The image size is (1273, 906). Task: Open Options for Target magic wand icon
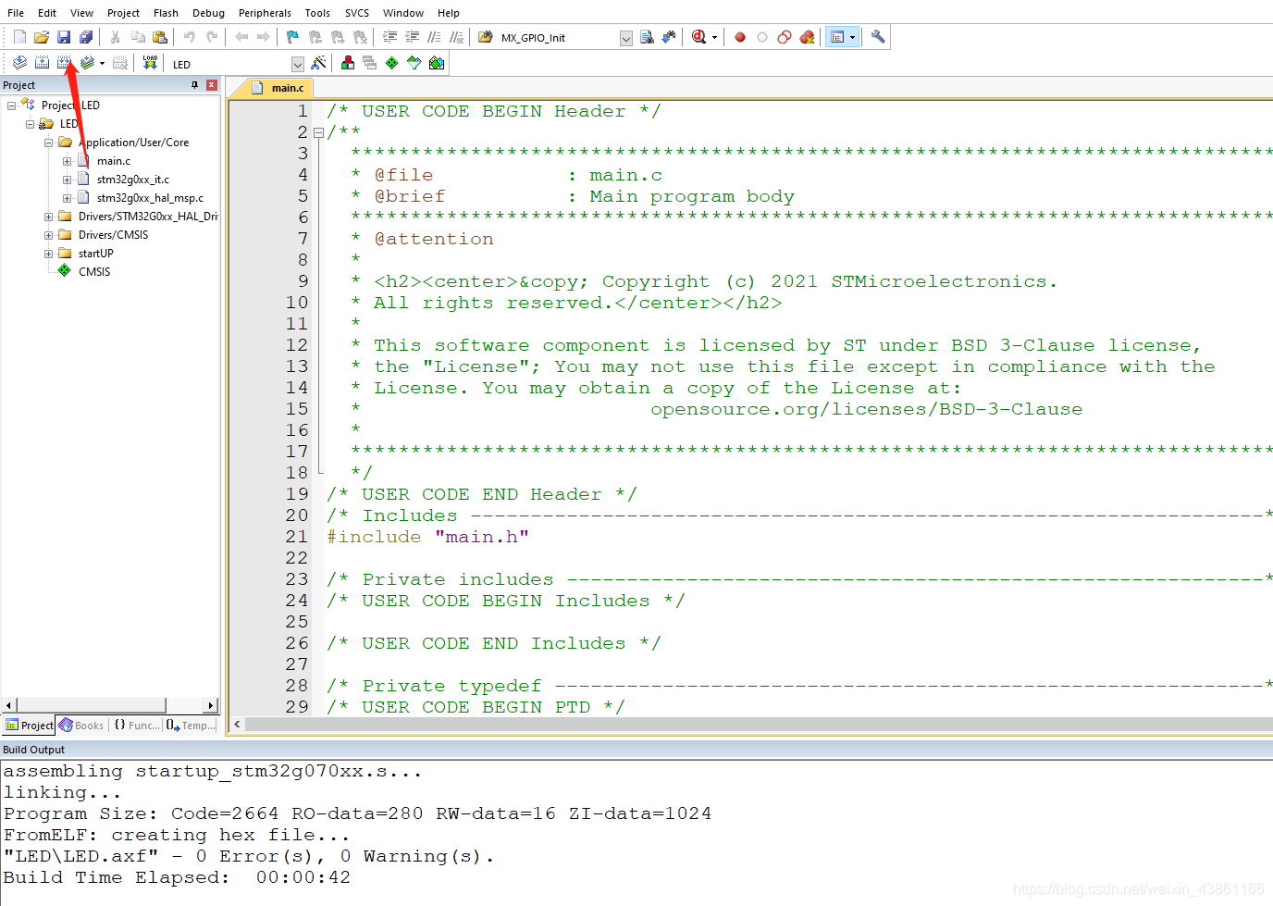coord(318,63)
